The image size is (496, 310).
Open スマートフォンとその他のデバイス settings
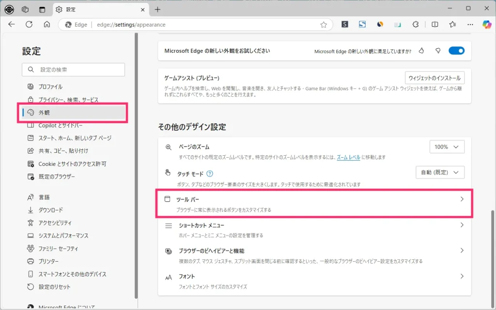point(74,274)
